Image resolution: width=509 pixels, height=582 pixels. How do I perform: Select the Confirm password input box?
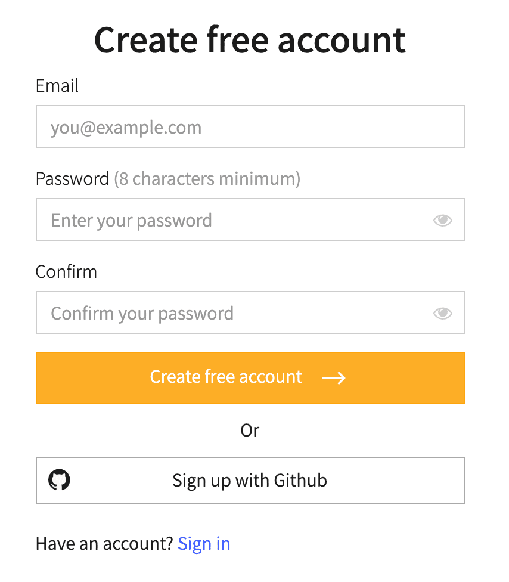point(250,312)
